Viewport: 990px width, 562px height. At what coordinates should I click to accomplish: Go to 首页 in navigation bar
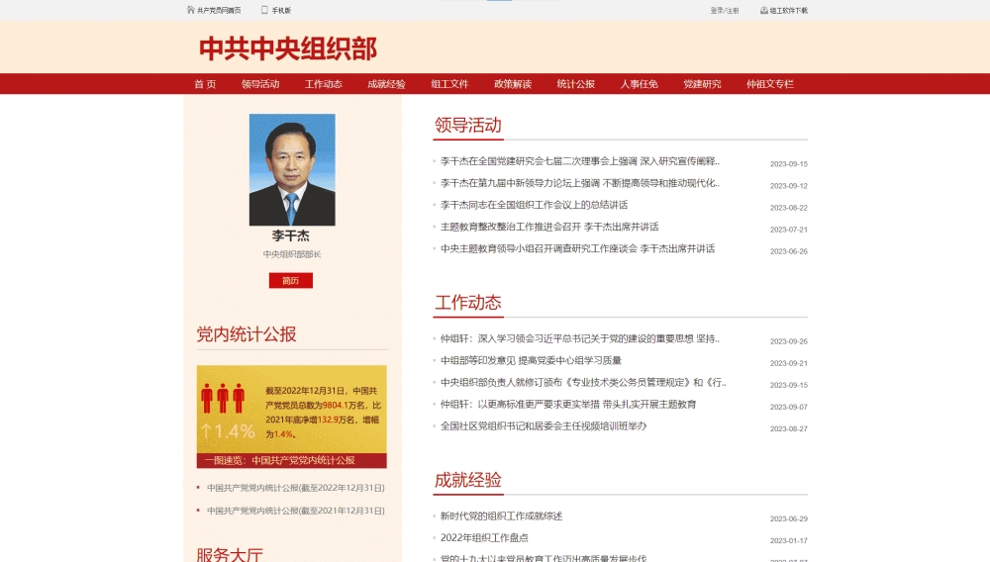click(205, 84)
